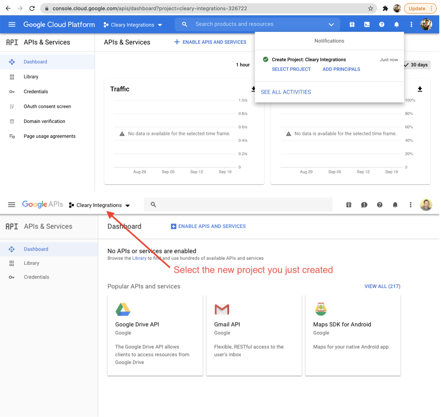The width and height of the screenshot is (441, 417).
Task: Click SELECT PROJECT in the notification
Action: [291, 69]
